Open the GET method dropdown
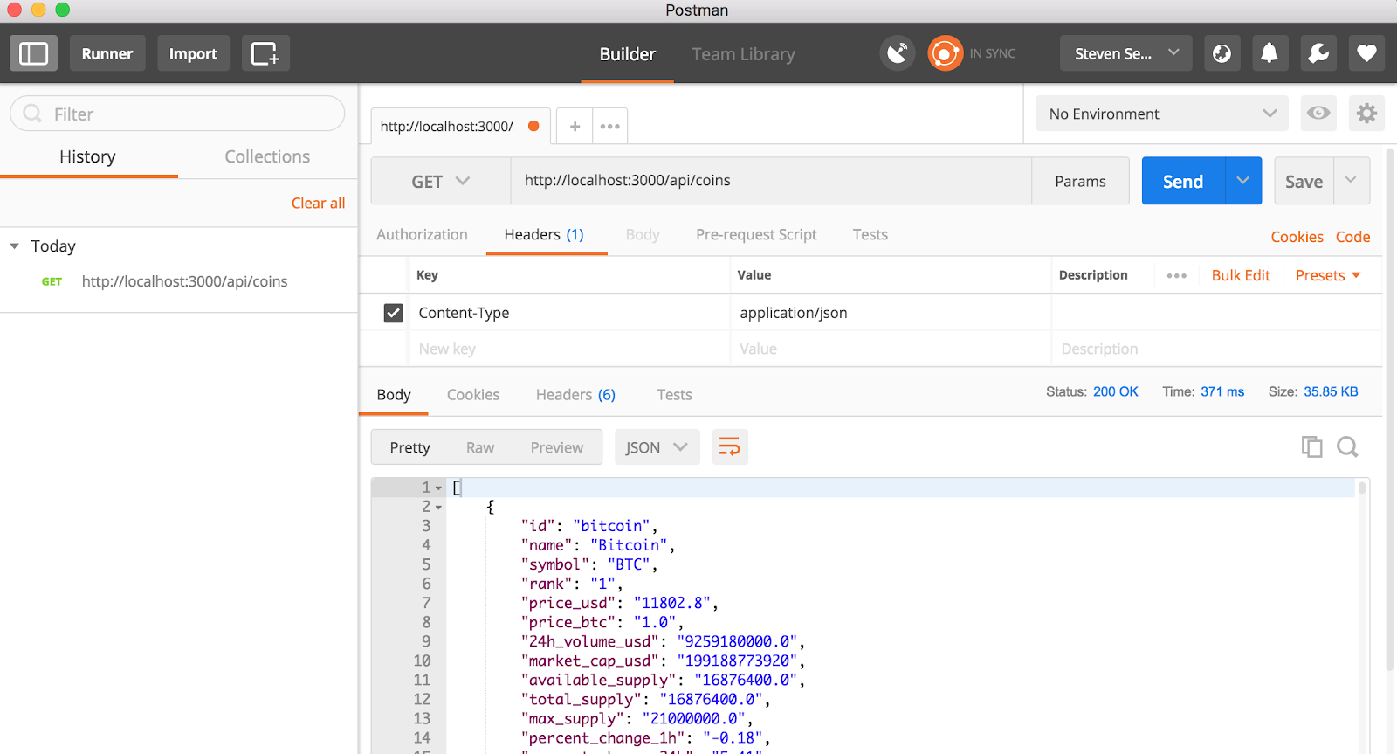1397x754 pixels. [x=440, y=182]
